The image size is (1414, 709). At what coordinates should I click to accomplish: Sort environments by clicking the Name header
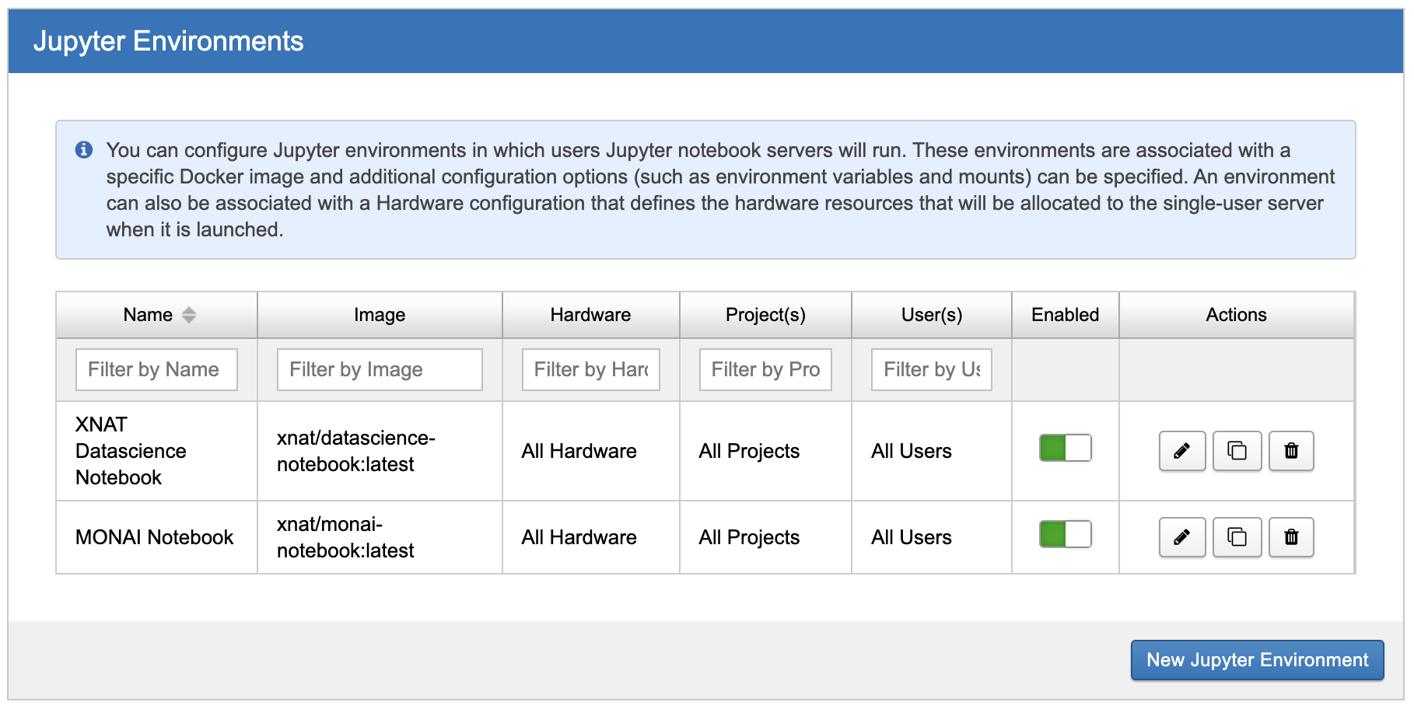(148, 315)
